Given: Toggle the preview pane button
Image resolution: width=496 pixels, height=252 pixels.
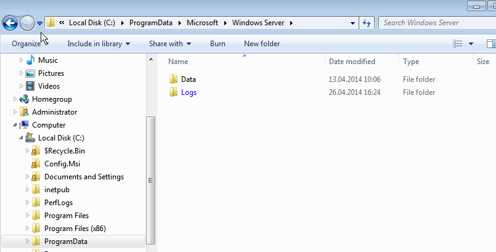Looking at the screenshot, I should [x=491, y=44].
